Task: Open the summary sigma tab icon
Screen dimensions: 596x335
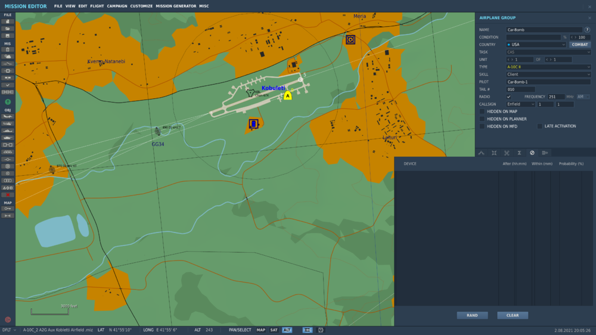Action: [x=519, y=153]
